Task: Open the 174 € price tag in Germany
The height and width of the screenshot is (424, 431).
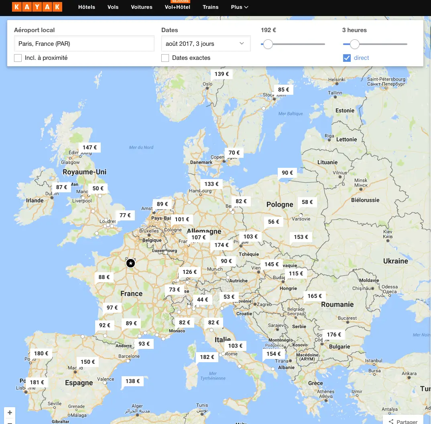Action: tap(222, 245)
